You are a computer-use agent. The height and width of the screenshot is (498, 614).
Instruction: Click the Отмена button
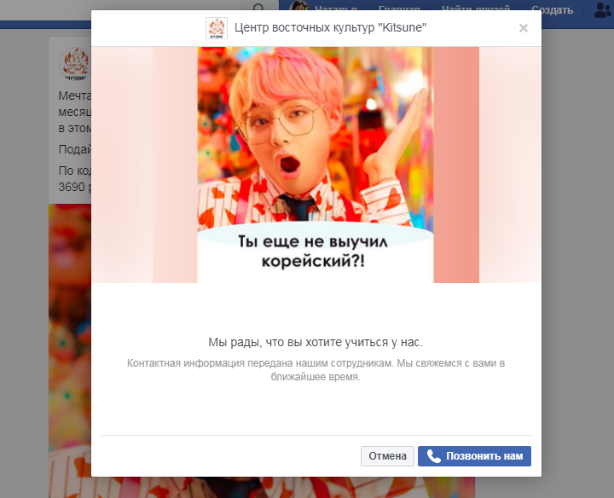[x=387, y=456]
